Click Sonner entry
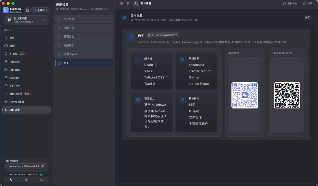 point(194,77)
